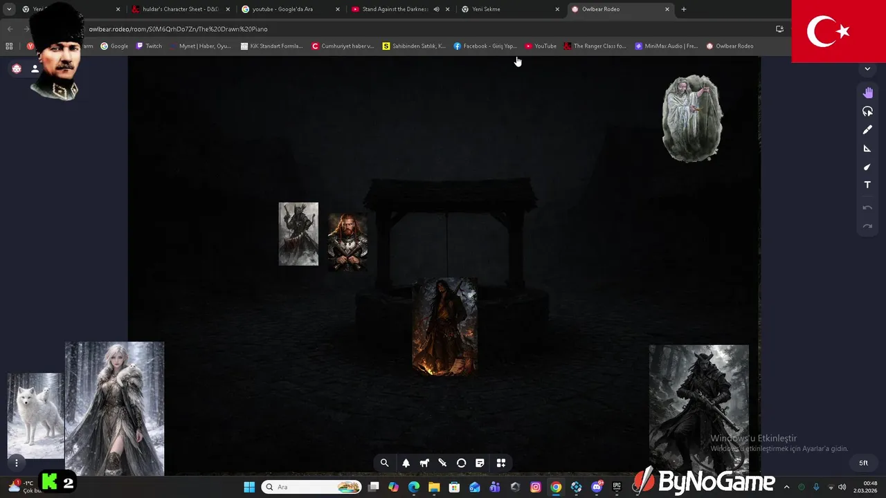Open the apps grid in bookmarks bar
This screenshot has height=498, width=886.
tap(9, 46)
